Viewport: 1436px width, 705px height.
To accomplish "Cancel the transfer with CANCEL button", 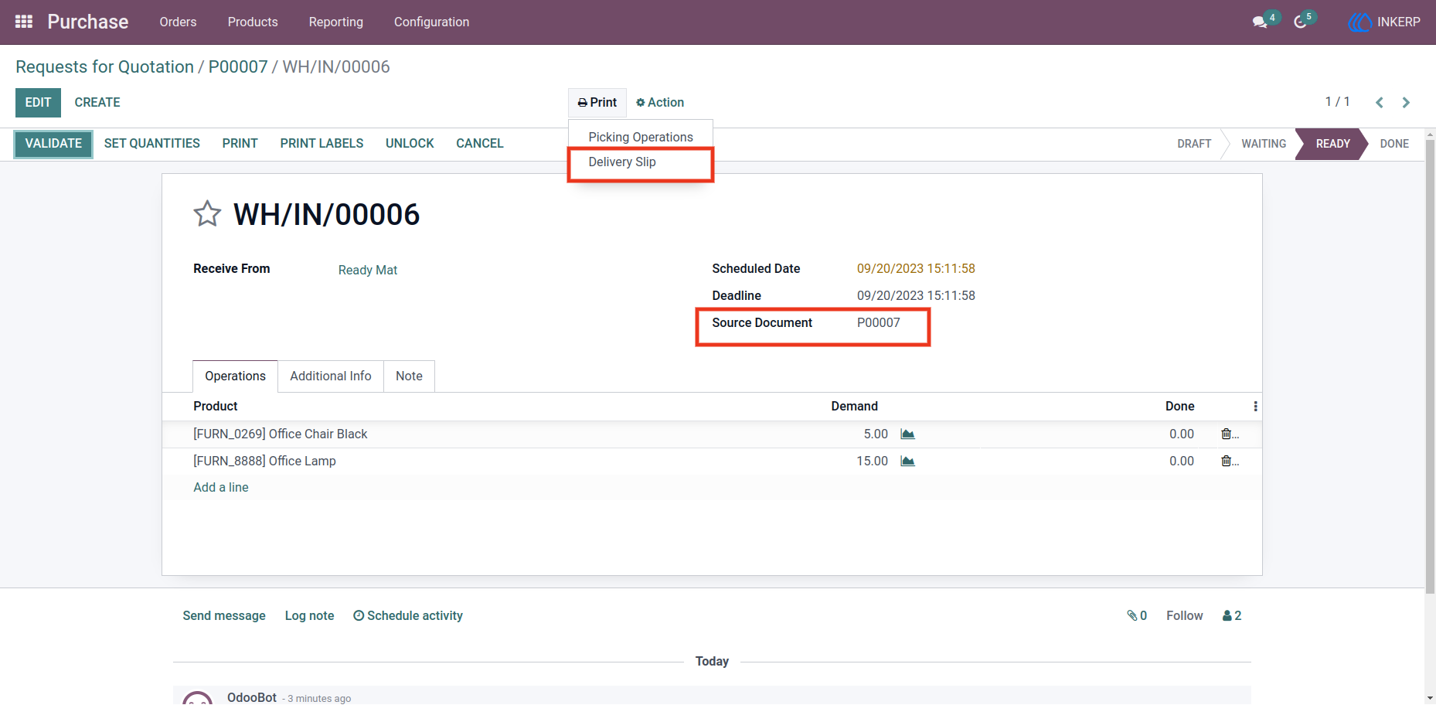I will [480, 144].
